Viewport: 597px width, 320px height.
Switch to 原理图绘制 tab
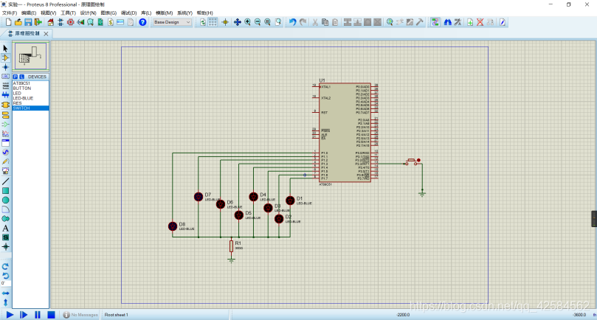pyautogui.click(x=27, y=33)
